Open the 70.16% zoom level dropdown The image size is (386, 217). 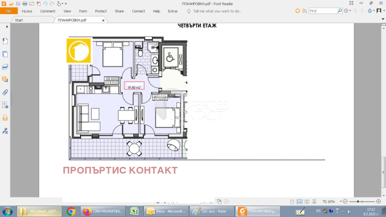341,202
